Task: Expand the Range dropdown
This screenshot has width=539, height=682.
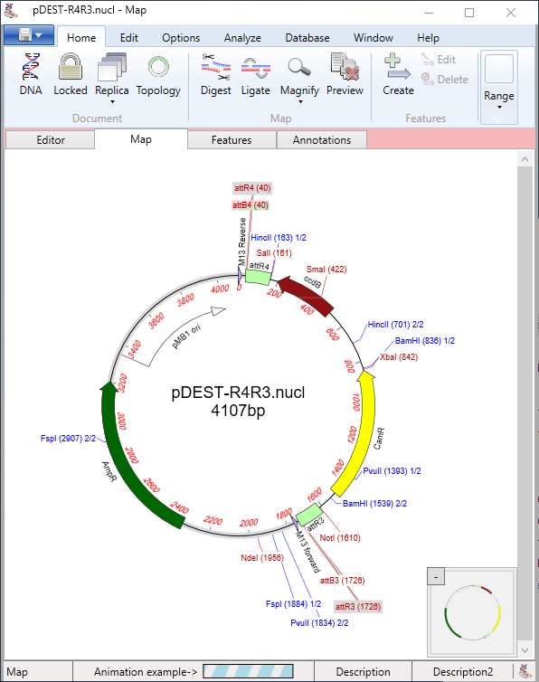Action: (499, 88)
